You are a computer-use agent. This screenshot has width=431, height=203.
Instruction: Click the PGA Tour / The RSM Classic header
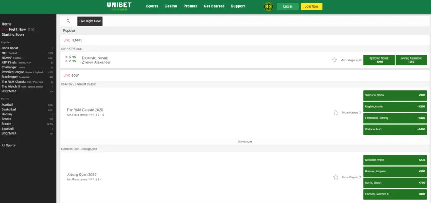coord(78,84)
